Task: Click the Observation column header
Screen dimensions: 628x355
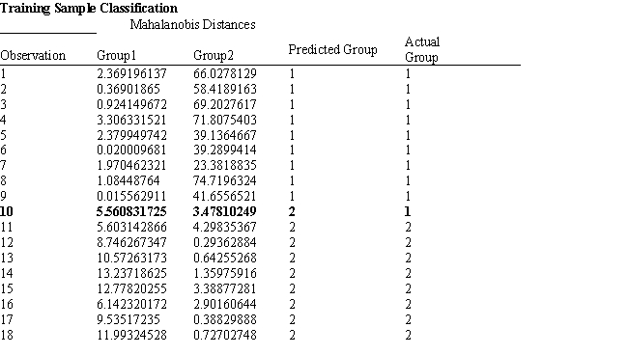Action: pyautogui.click(x=33, y=55)
